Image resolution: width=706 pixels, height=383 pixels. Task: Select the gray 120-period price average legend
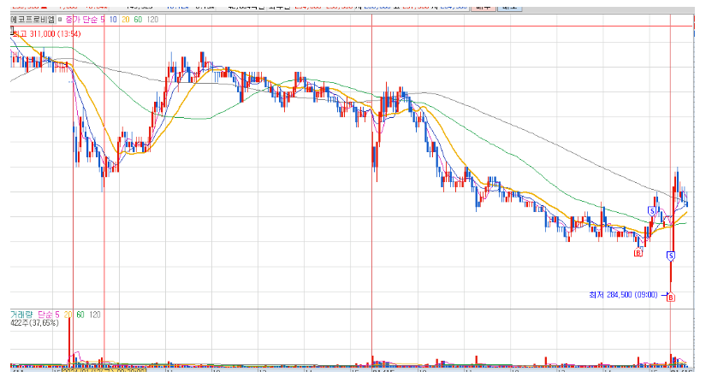tap(152, 20)
